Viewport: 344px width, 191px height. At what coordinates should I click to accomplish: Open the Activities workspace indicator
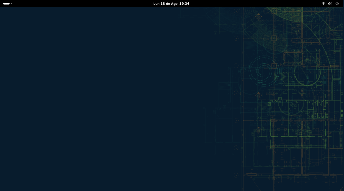point(8,4)
